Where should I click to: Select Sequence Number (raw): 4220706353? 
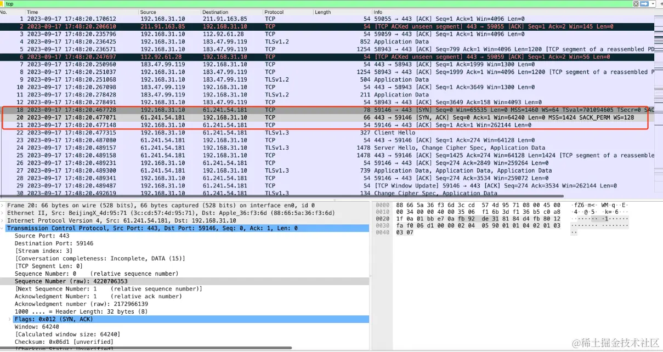tap(185, 281)
